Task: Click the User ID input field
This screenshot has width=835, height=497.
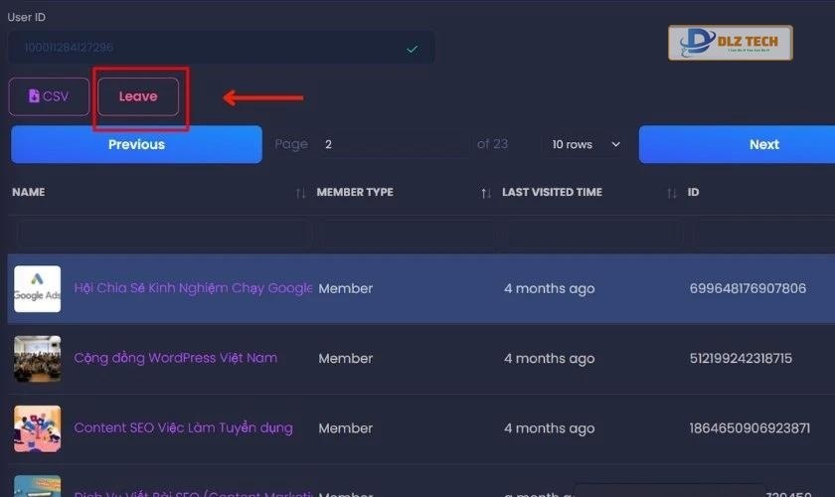Action: 221,48
